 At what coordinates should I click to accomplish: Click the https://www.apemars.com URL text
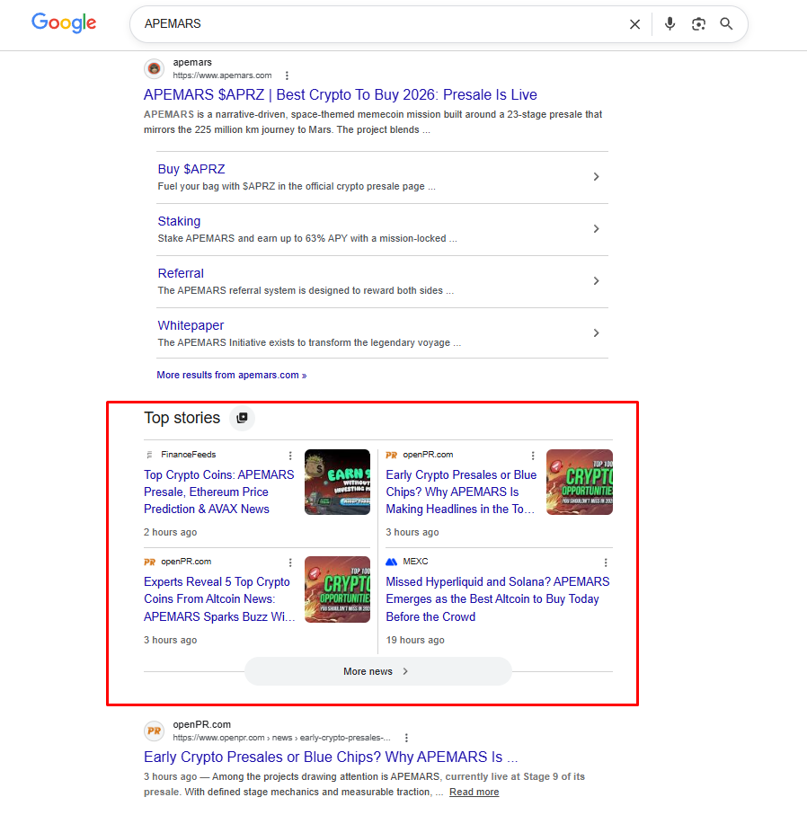pos(222,75)
